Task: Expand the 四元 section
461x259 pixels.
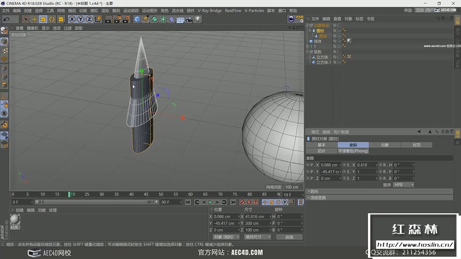Action: 313,191
